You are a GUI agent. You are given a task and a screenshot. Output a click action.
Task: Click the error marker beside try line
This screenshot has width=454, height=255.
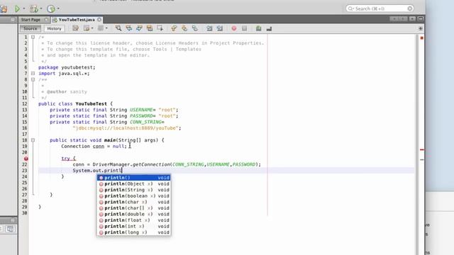26,159
